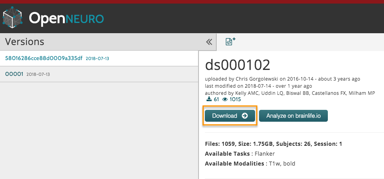Click the arrow icon inside Download button
The width and height of the screenshot is (384, 179).
pyautogui.click(x=245, y=116)
